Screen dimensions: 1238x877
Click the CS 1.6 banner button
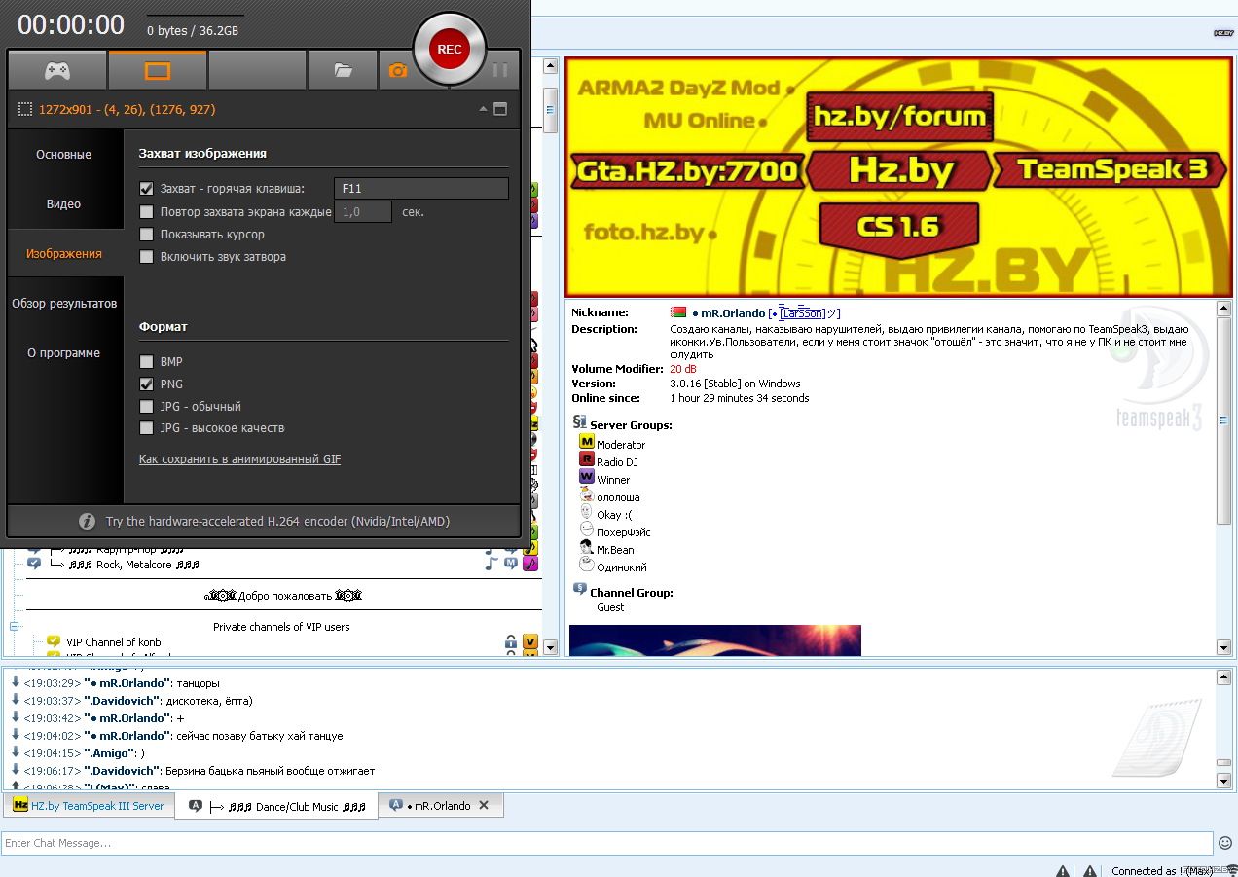pyautogui.click(x=898, y=227)
